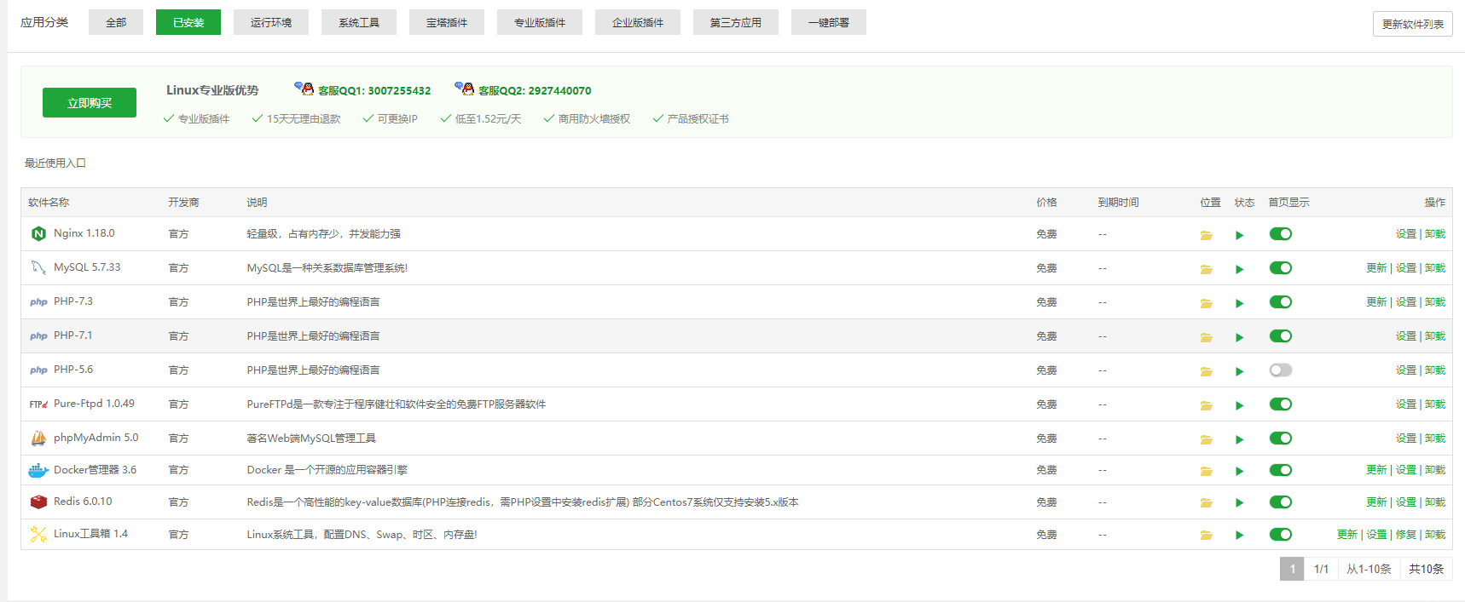1465x602 pixels.
Task: Open the 宝塔插件 tab
Action: click(x=447, y=22)
